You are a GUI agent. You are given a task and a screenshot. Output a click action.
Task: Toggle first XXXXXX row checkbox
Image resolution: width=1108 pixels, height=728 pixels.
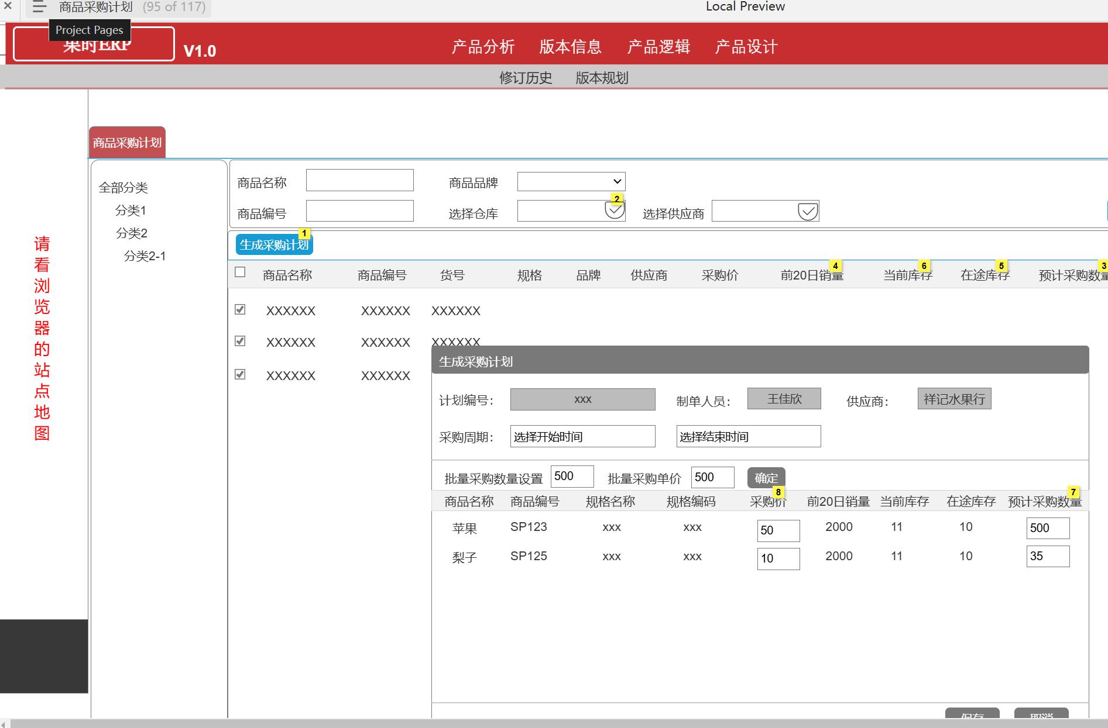(240, 309)
